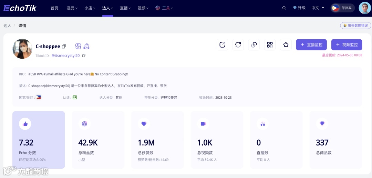Go to 首页 home tab
Viewport: 372px width, 178px height.
(x=54, y=8)
